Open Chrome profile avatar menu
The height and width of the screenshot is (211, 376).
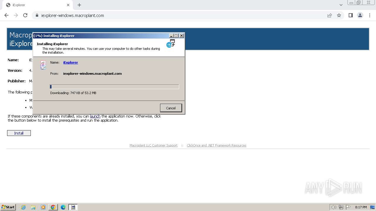pyautogui.click(x=360, y=15)
